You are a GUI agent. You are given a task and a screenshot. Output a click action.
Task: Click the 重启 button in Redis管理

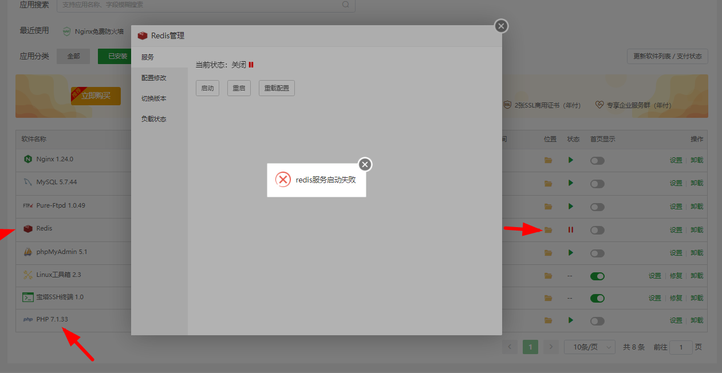pos(239,88)
